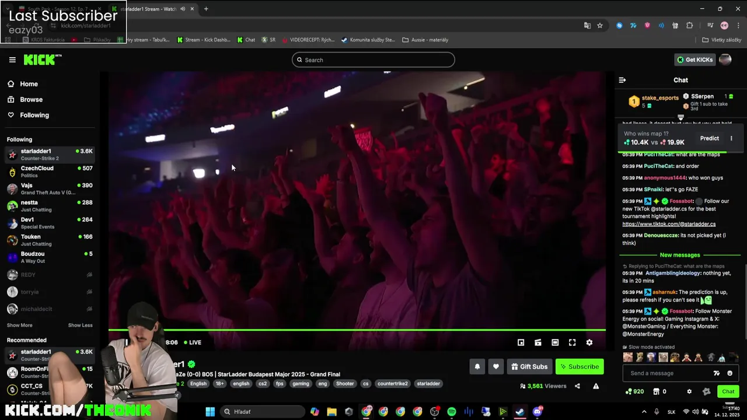Open Discord from the taskbar
This screenshot has width=747, height=420.
pos(537,412)
